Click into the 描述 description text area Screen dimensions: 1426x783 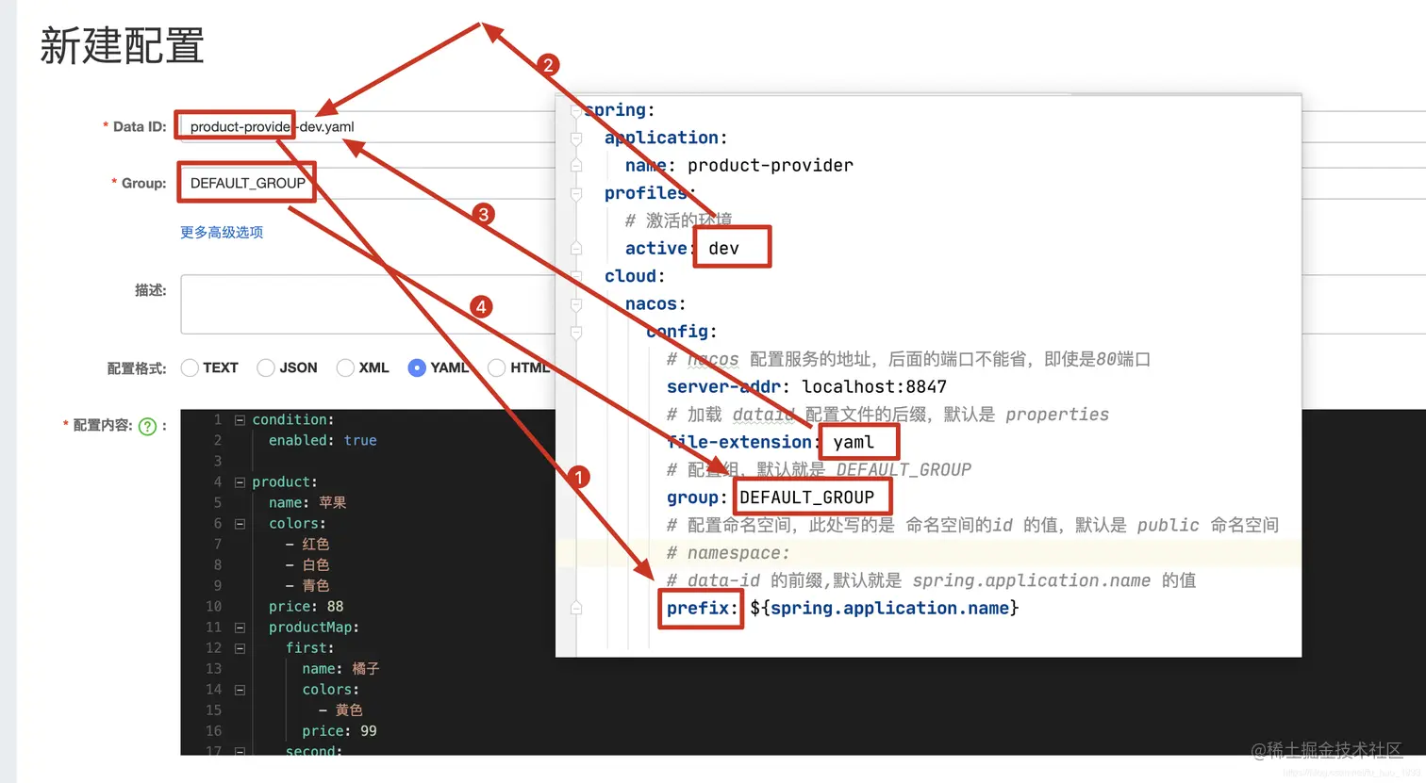coord(368,304)
